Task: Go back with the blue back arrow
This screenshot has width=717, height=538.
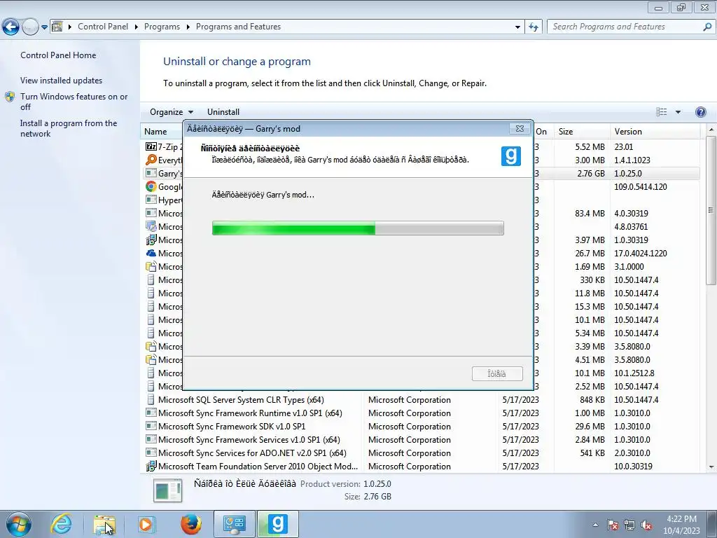Action: click(11, 27)
